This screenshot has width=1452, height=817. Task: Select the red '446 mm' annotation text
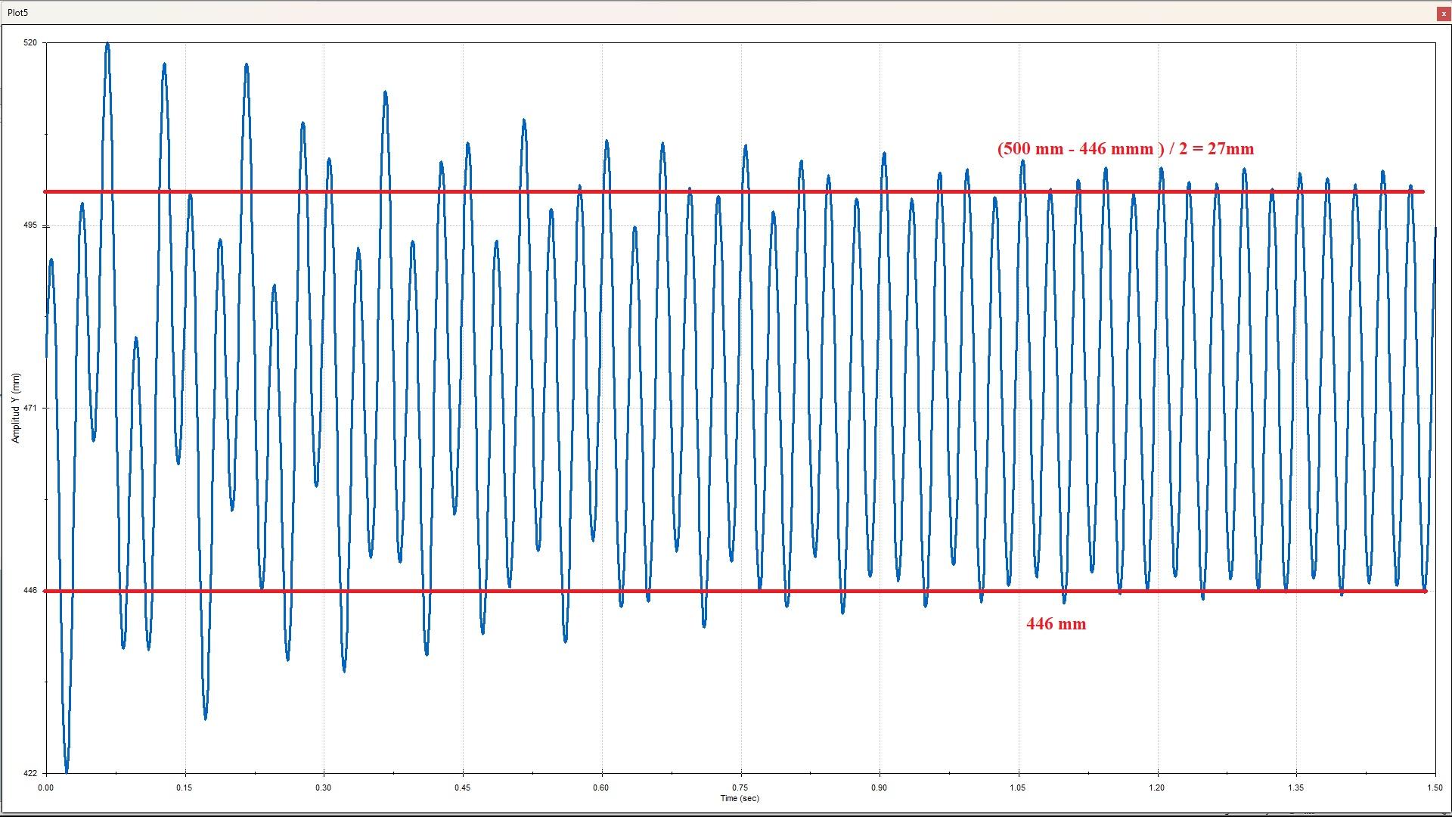click(1056, 624)
